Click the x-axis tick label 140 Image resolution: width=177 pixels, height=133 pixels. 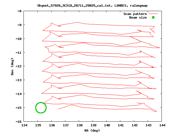tap(107, 125)
